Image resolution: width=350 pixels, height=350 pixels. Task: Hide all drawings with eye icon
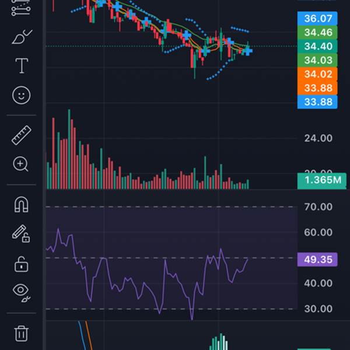tap(22, 293)
